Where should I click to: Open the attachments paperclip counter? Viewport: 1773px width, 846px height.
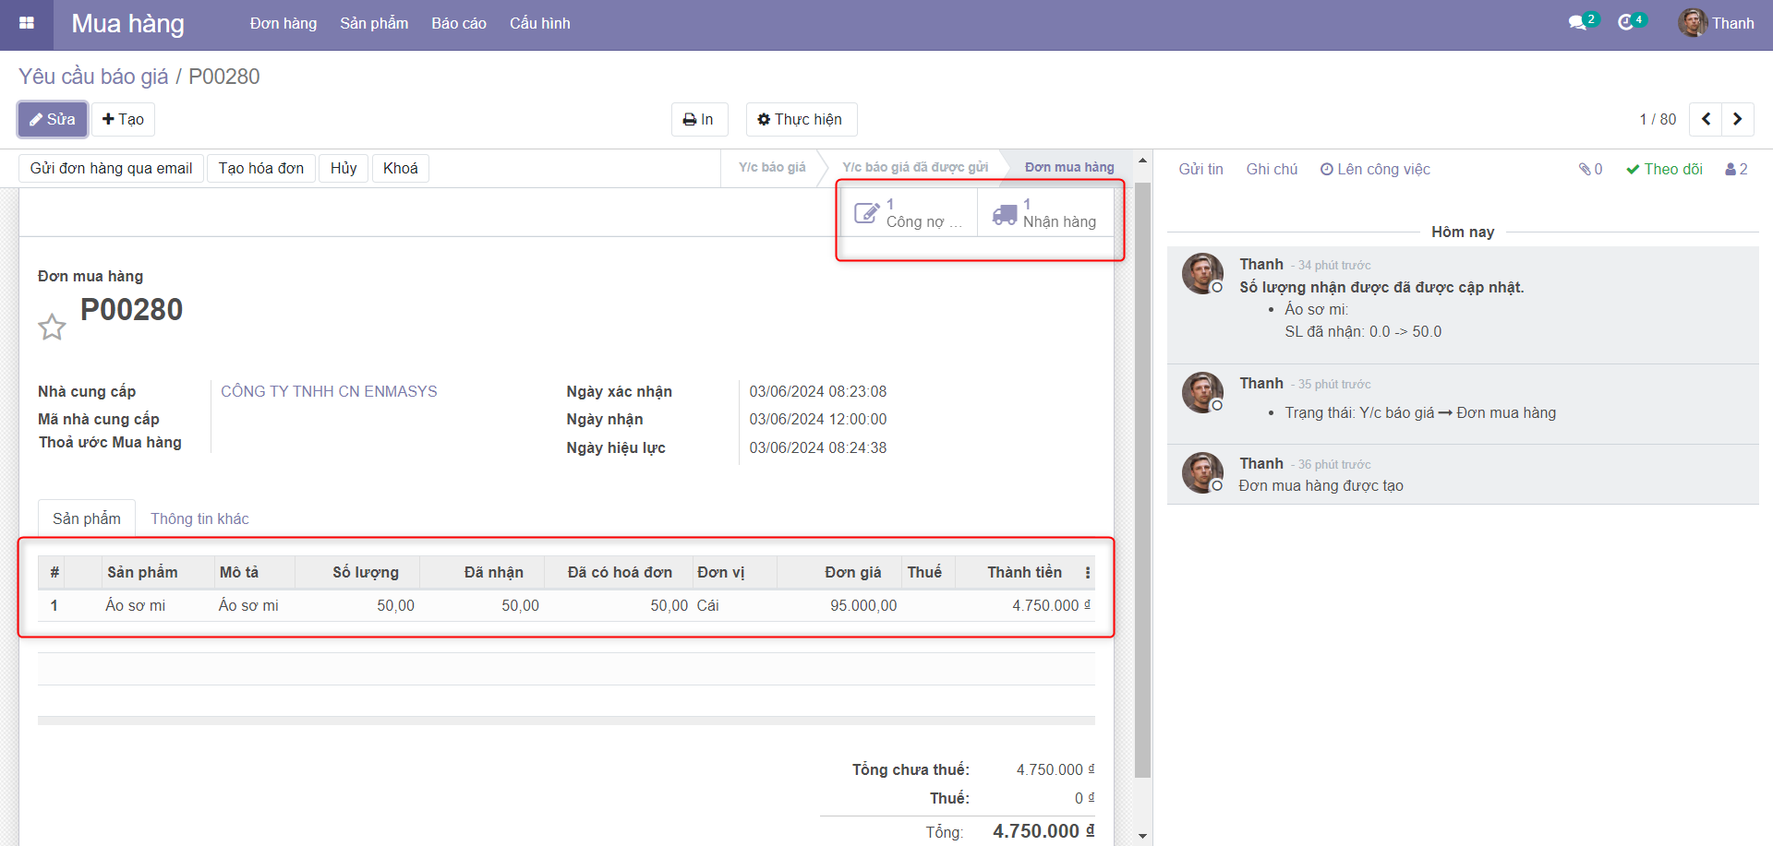click(x=1590, y=169)
